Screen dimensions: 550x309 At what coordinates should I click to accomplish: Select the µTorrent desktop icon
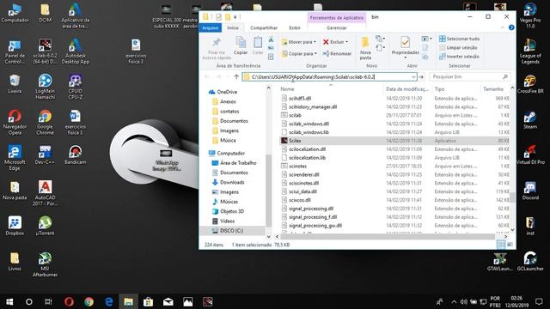click(x=45, y=226)
